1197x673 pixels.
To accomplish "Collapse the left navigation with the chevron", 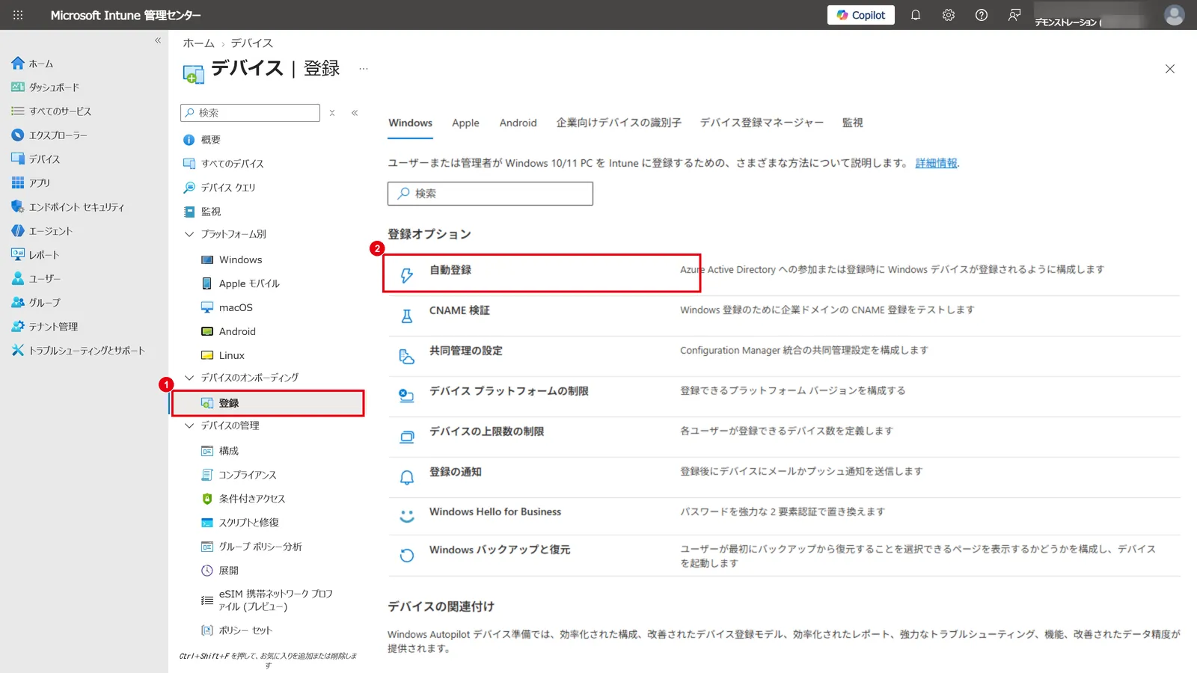I will (158, 40).
